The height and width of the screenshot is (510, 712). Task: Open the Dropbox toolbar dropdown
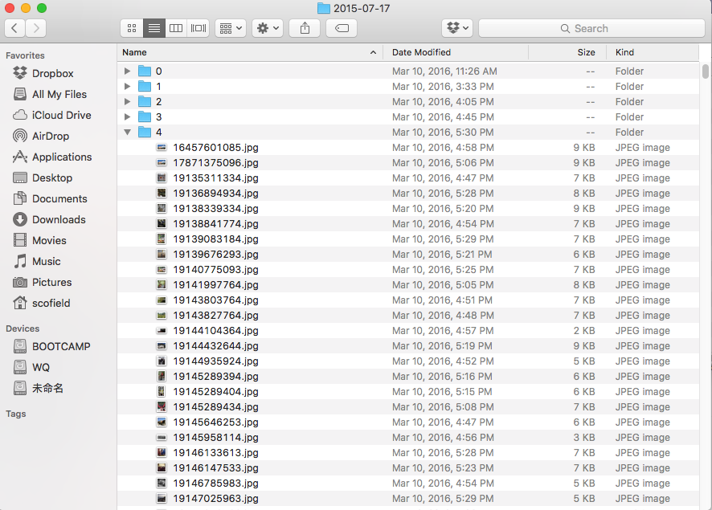(457, 28)
